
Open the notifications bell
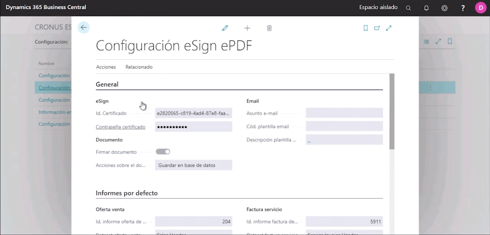point(426,8)
